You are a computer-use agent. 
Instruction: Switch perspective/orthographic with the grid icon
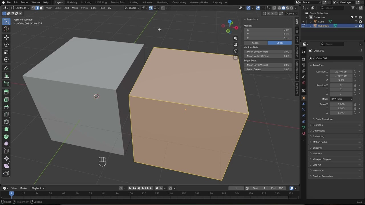click(236, 58)
